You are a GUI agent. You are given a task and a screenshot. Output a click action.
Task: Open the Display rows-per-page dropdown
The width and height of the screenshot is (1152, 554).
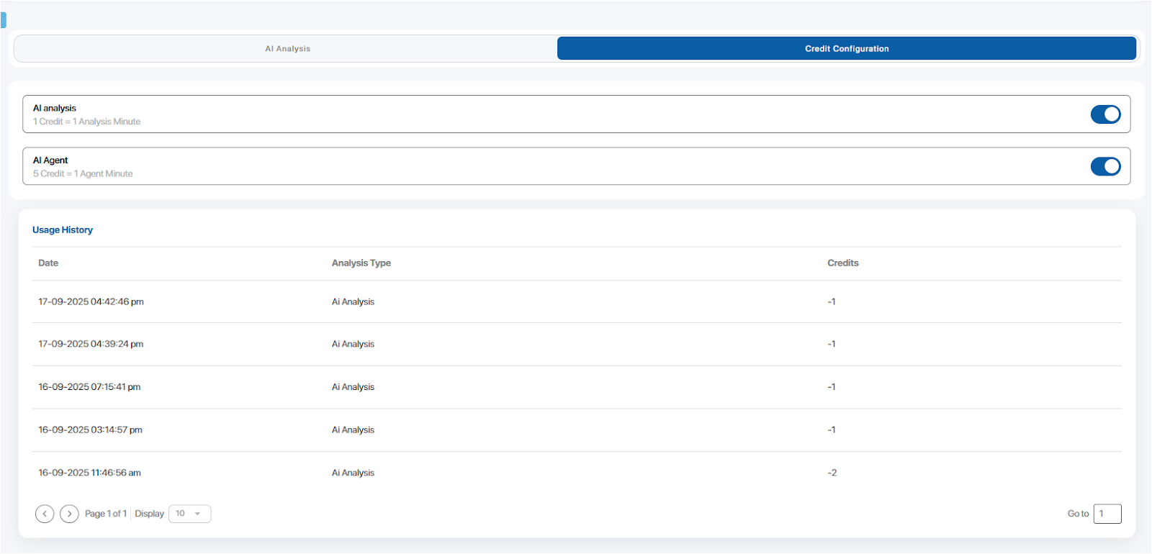pyautogui.click(x=189, y=514)
